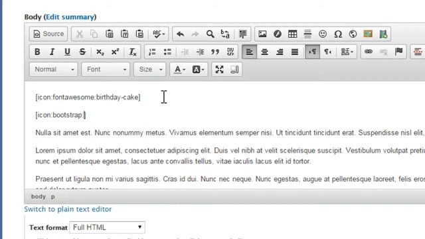The image size is (425, 239).
Task: Open the Font dropdown
Action: coord(106,70)
